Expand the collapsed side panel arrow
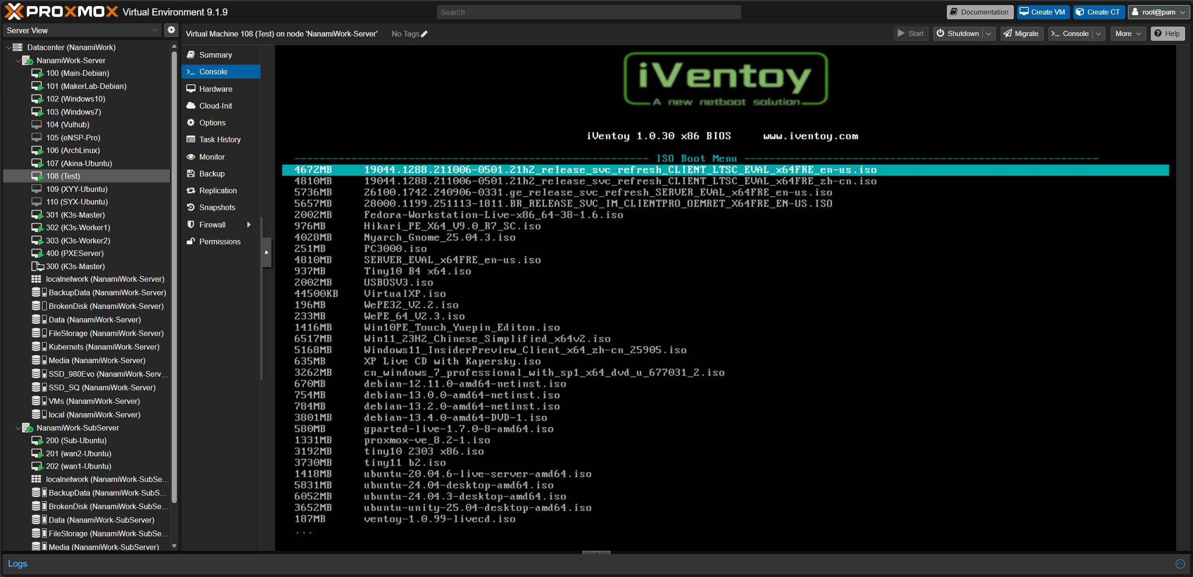Viewport: 1193px width, 577px height. [267, 252]
